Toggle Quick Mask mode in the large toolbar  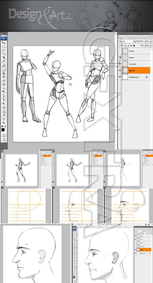click(x=4, y=135)
